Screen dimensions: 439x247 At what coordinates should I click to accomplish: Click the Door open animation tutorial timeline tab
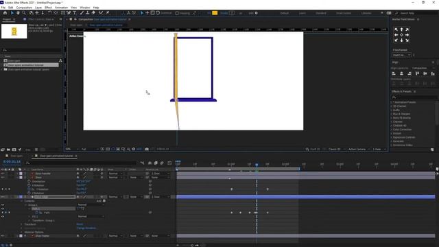(x=56, y=156)
